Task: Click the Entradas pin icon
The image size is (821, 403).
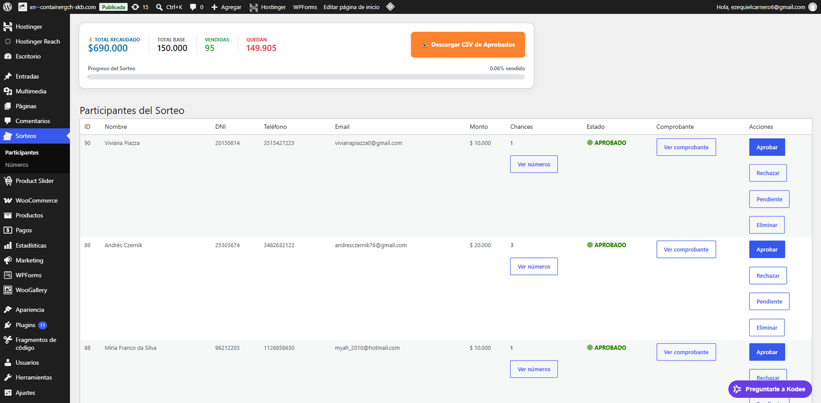Action: pyautogui.click(x=8, y=76)
